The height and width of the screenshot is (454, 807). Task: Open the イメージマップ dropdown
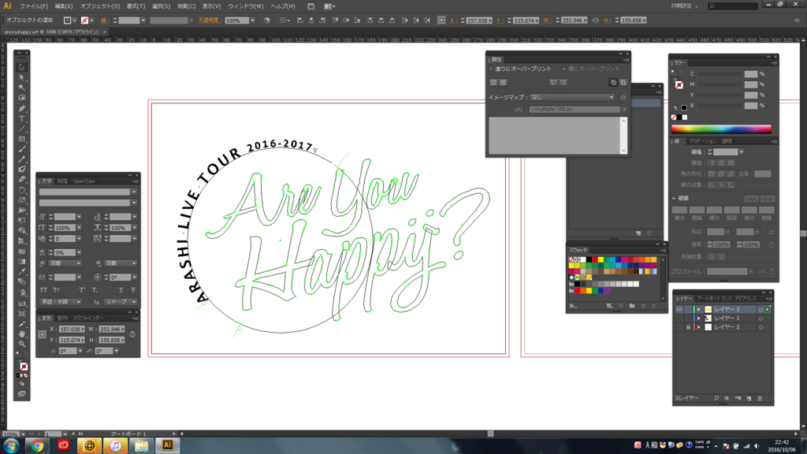572,97
